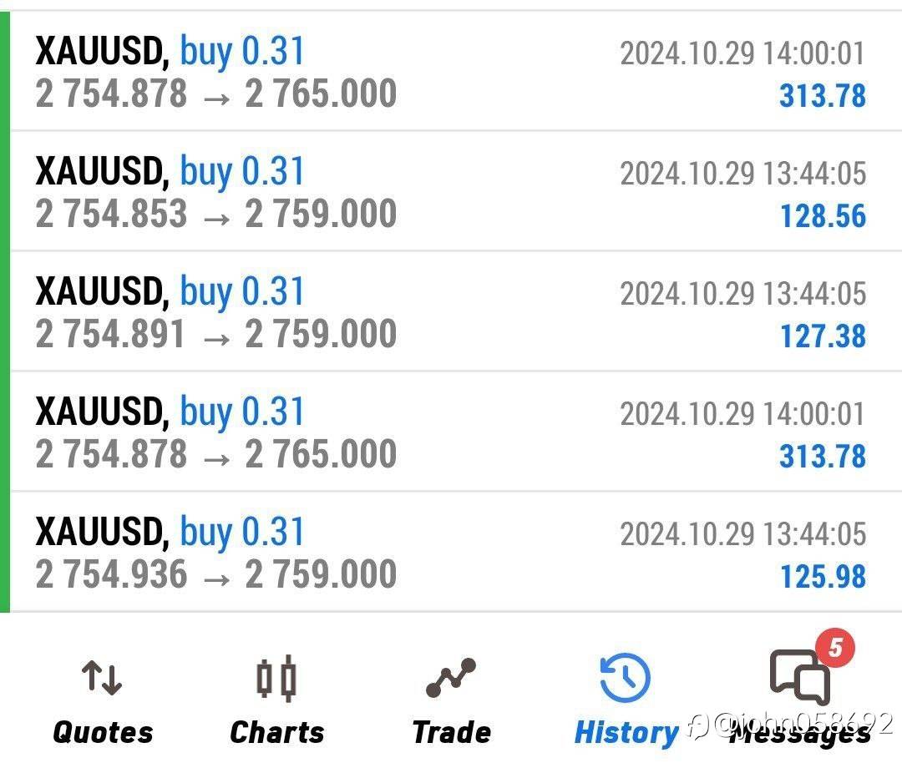Open the Messages speech-bubble icon
902x768 pixels.
tap(799, 678)
